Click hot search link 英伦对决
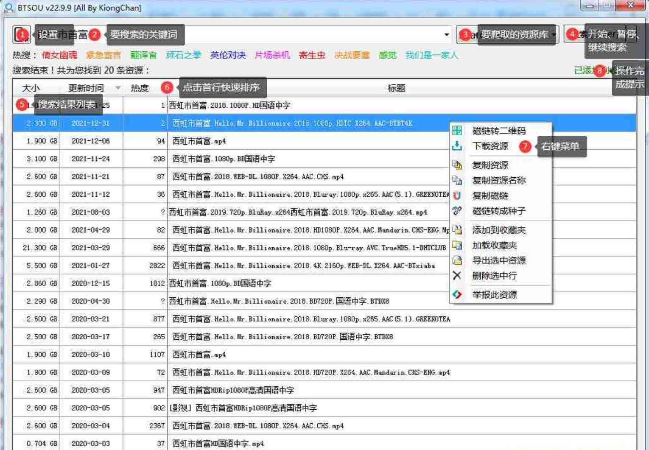The height and width of the screenshot is (450, 649). coord(228,55)
